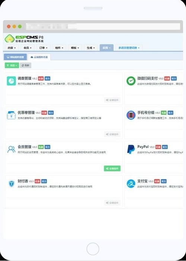Click the 调查管理 pie chart icon
Viewport: 186px width, 261px height.
(x=12, y=81)
